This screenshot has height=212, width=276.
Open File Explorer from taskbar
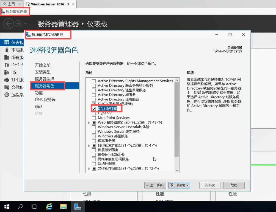[64, 207]
